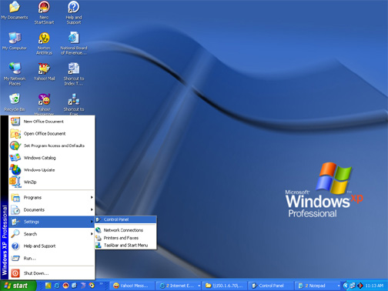Expand the Documents submenu arrow
388x291 pixels.
92,209
